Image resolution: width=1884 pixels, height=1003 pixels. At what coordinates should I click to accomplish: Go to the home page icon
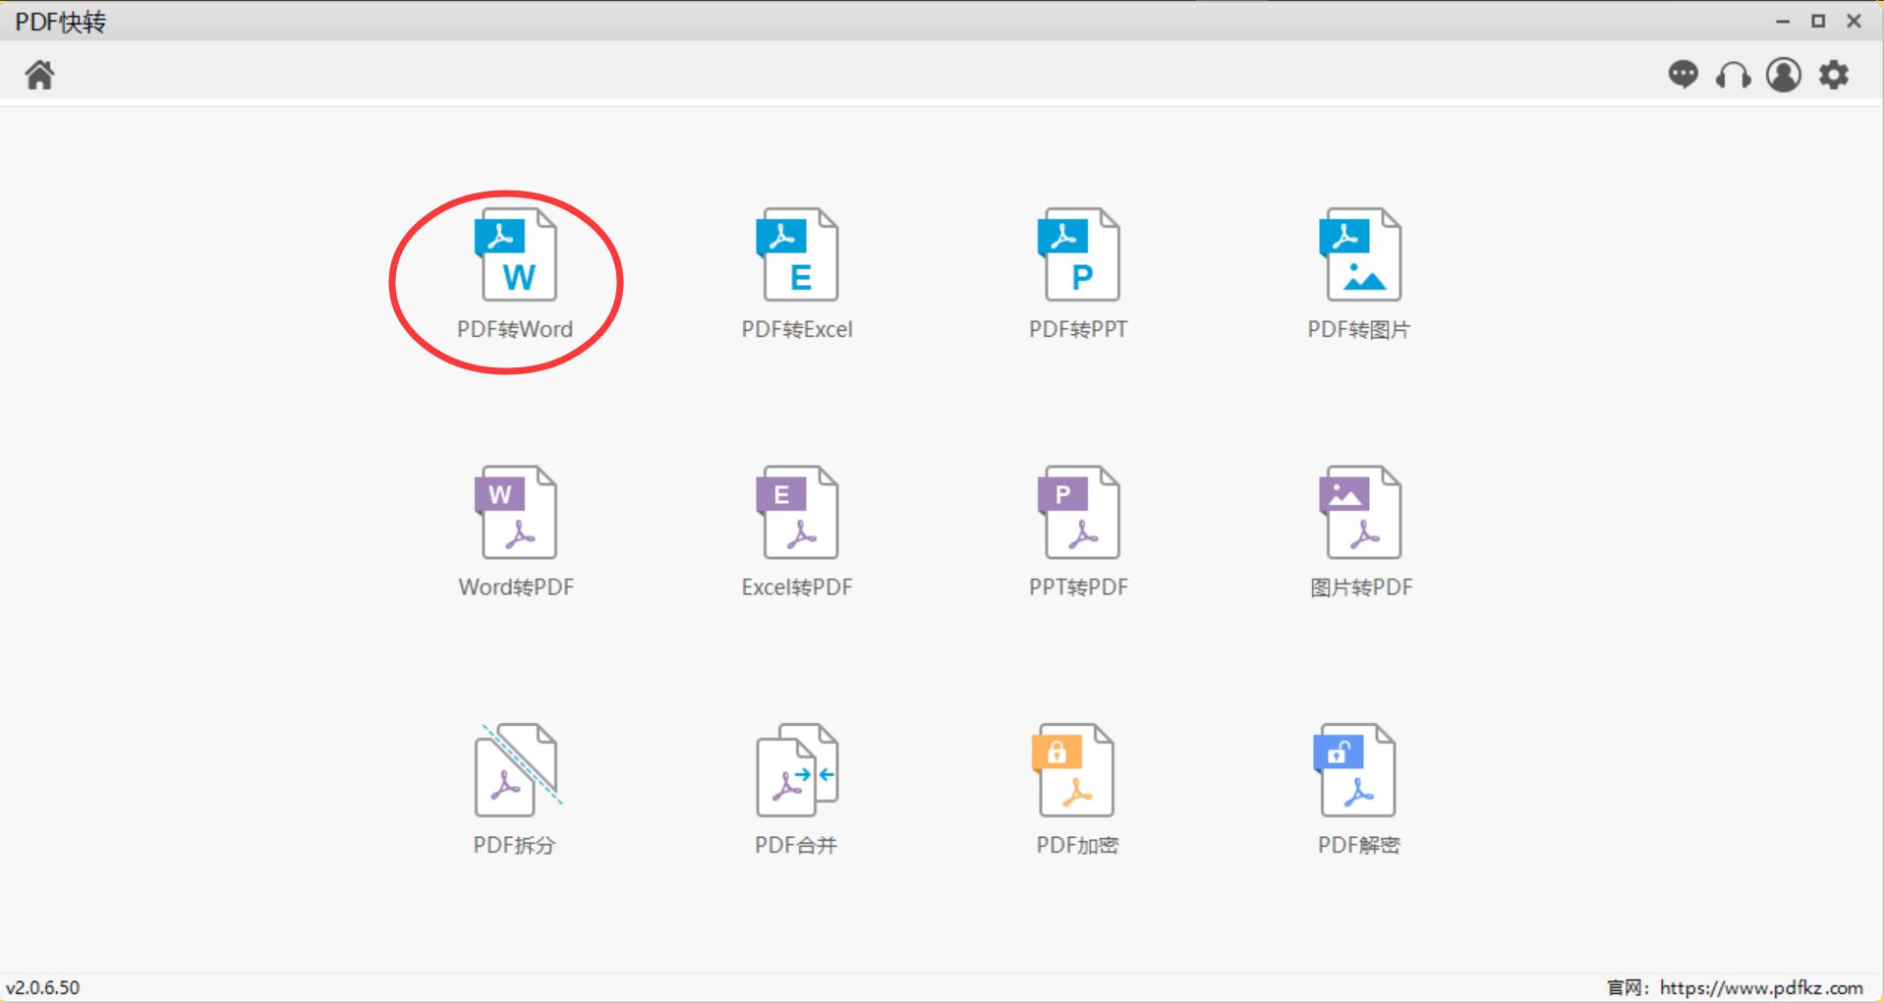[40, 75]
